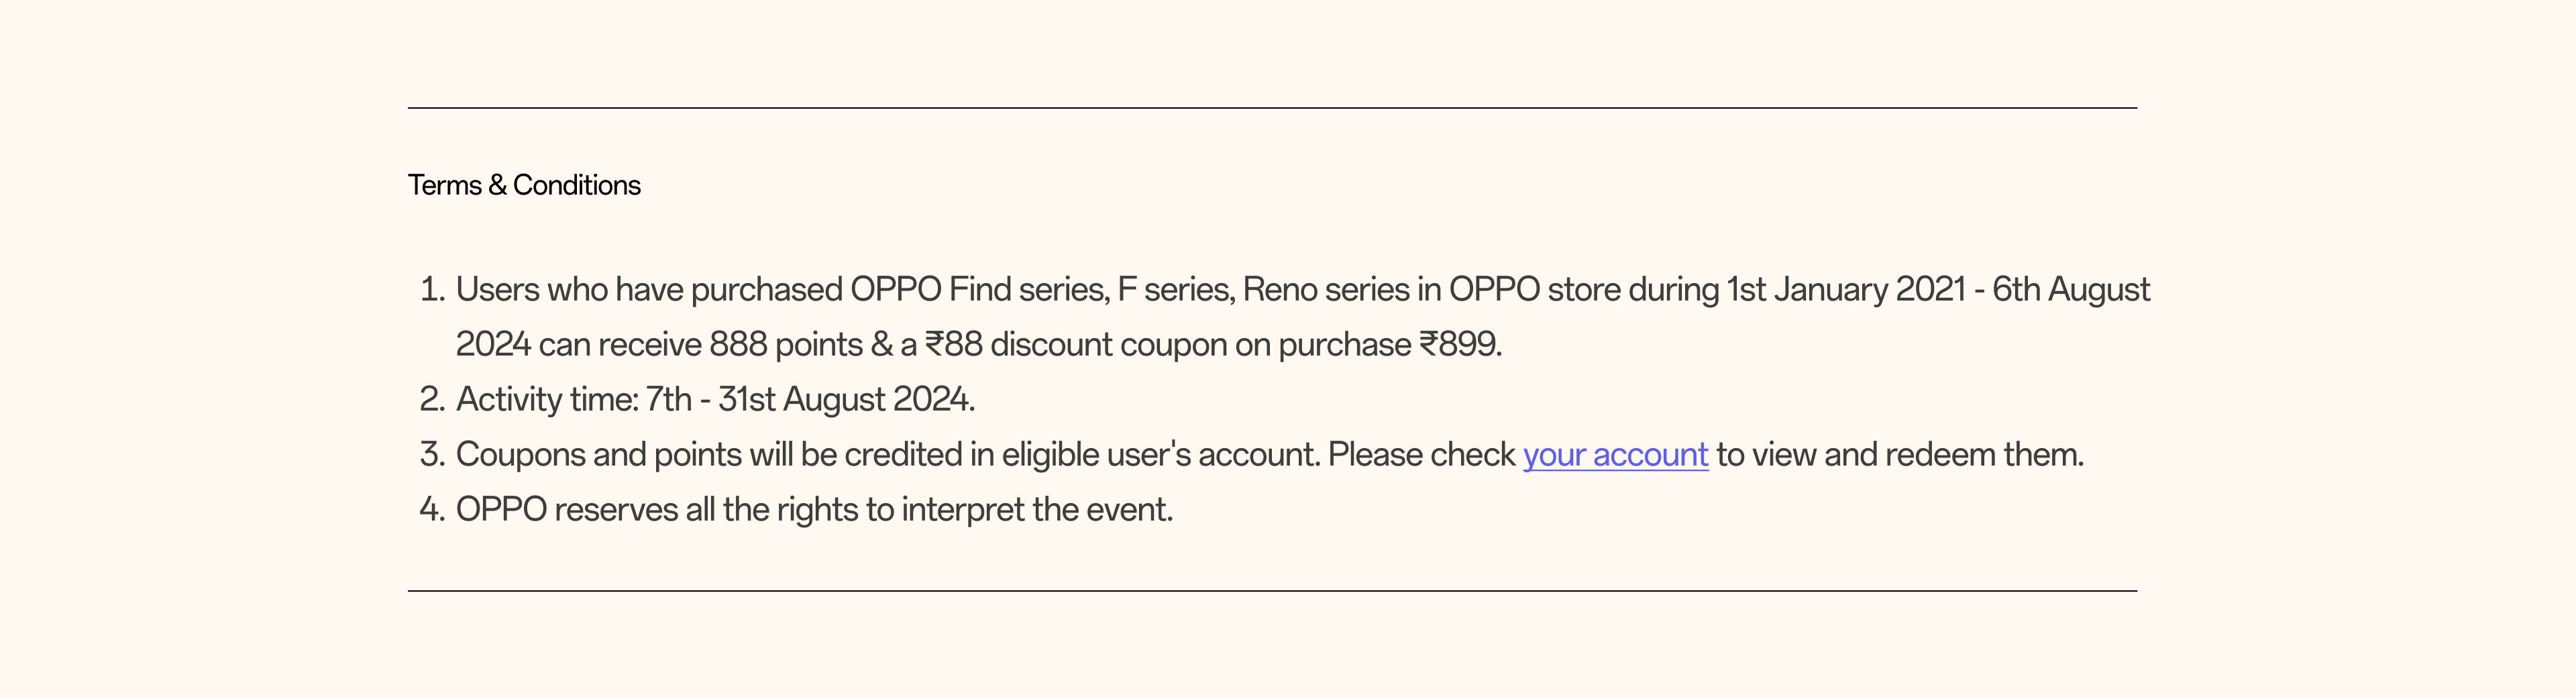Click the list number 4 marker

pos(432,510)
